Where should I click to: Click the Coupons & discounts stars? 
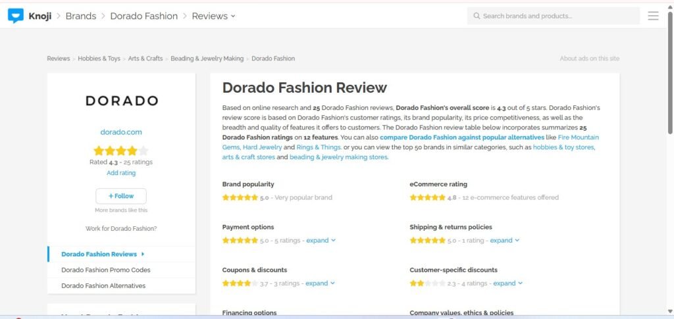pos(240,283)
